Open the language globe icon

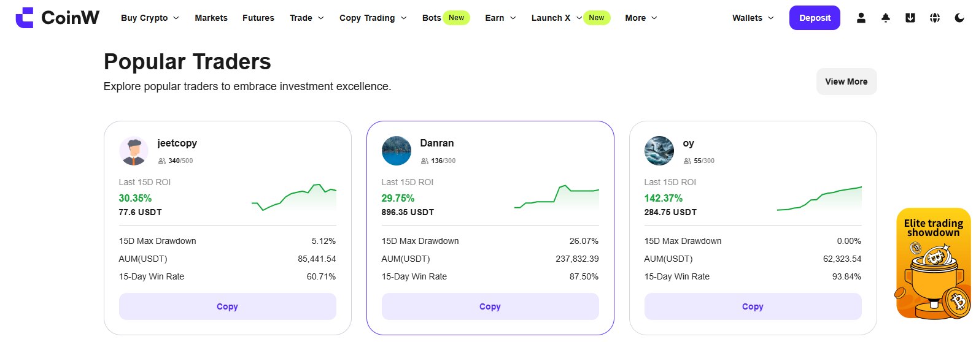(x=935, y=18)
